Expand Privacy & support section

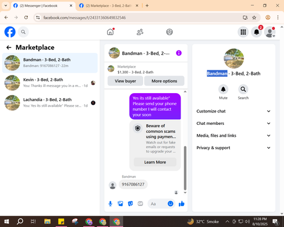[233, 148]
